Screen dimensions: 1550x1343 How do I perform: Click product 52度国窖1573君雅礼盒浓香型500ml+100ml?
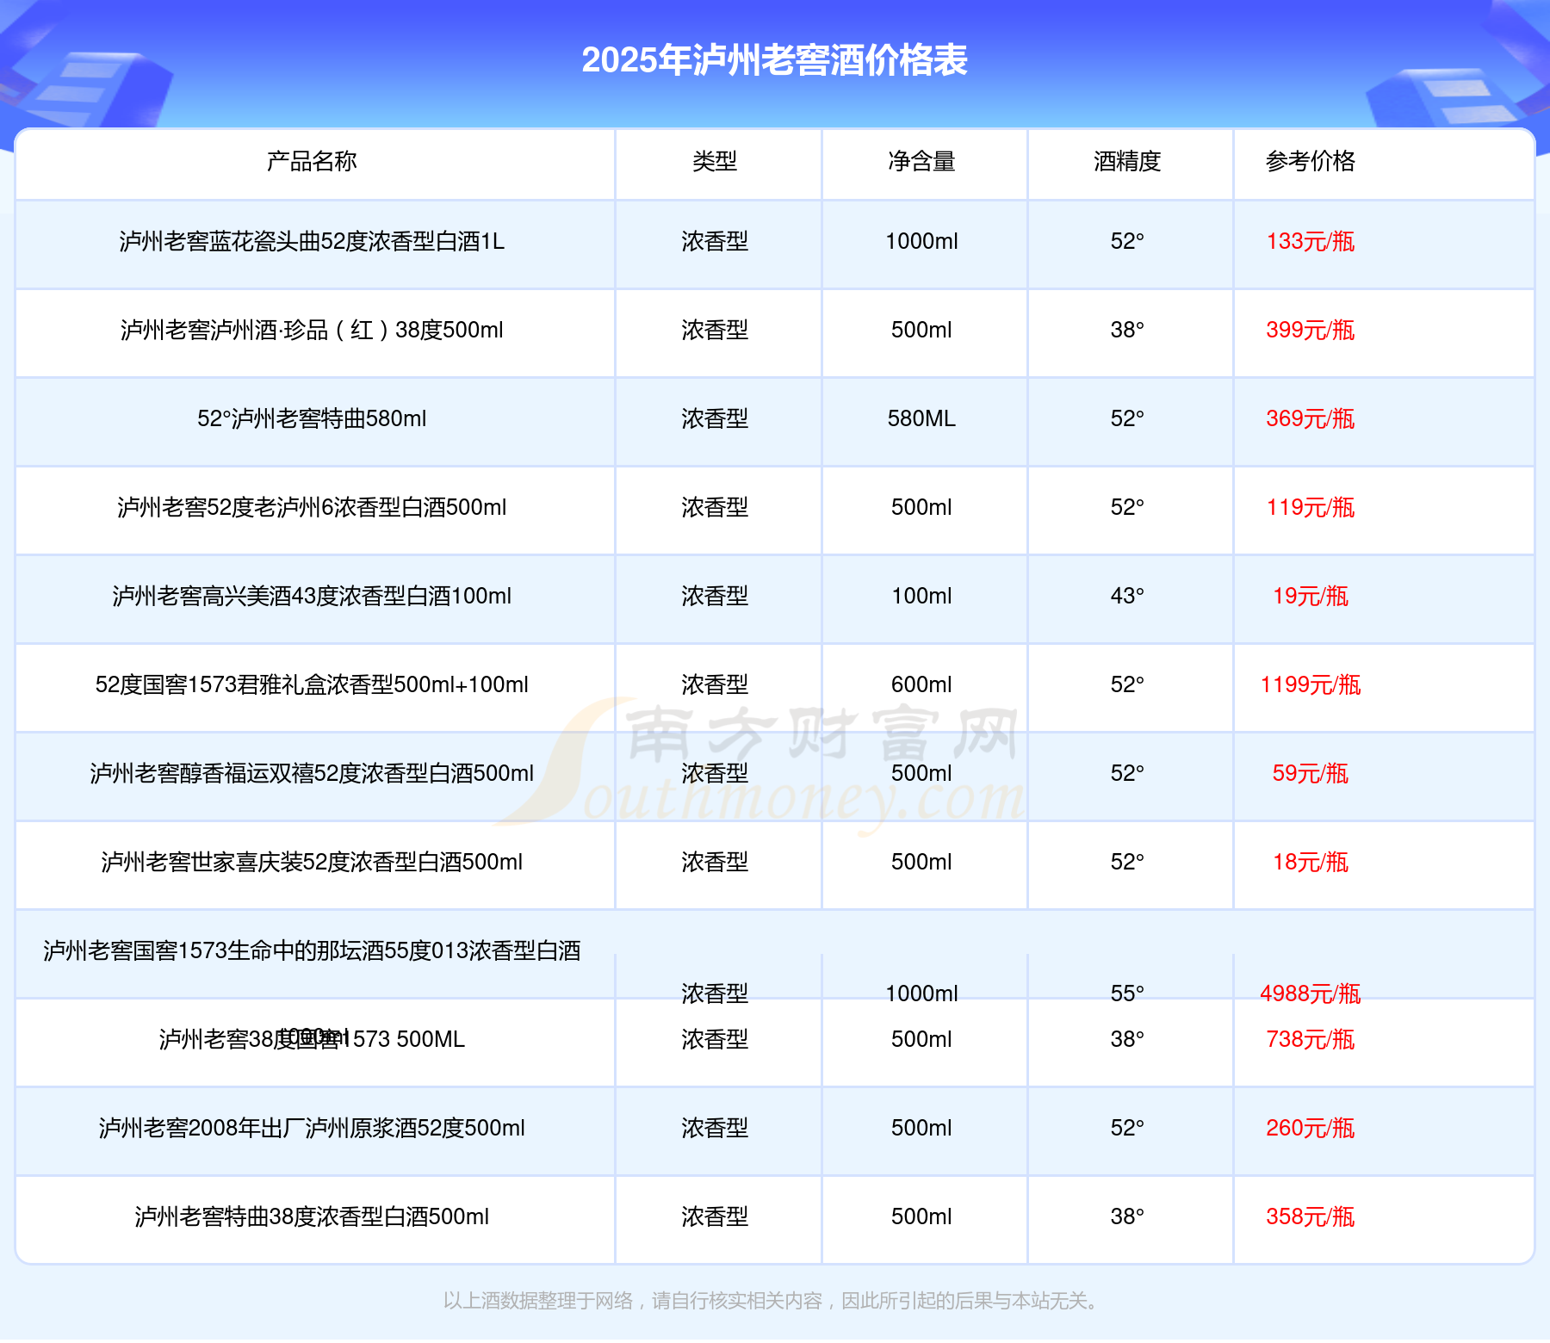pyautogui.click(x=312, y=684)
